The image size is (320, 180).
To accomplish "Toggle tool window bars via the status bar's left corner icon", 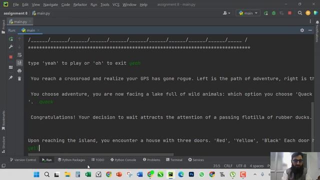I will point(3,165).
